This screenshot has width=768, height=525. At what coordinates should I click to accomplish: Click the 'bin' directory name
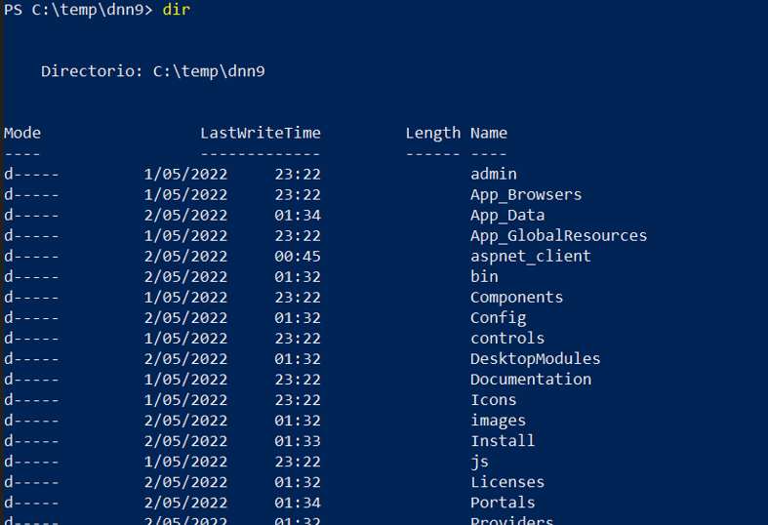tap(484, 276)
